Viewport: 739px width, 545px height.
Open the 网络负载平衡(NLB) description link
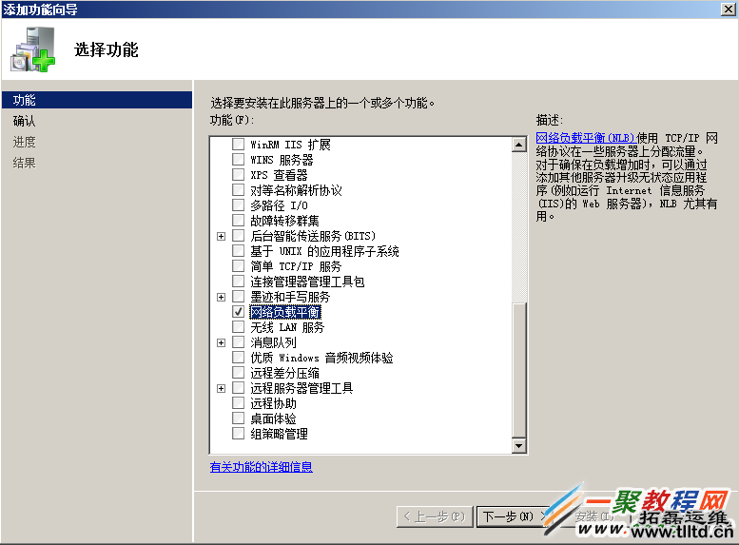586,138
